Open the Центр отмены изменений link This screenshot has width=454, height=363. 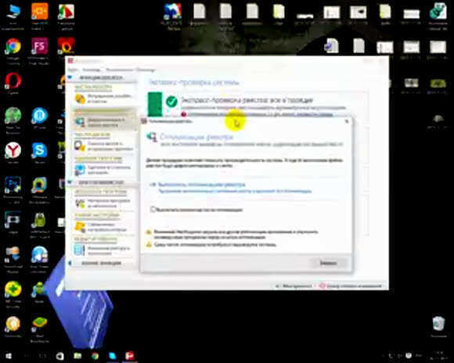[x=354, y=286]
